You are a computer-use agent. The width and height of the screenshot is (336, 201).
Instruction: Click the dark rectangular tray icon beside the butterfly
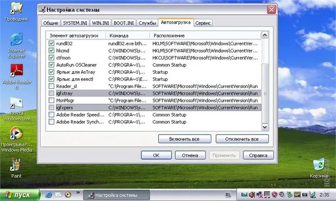(304, 195)
